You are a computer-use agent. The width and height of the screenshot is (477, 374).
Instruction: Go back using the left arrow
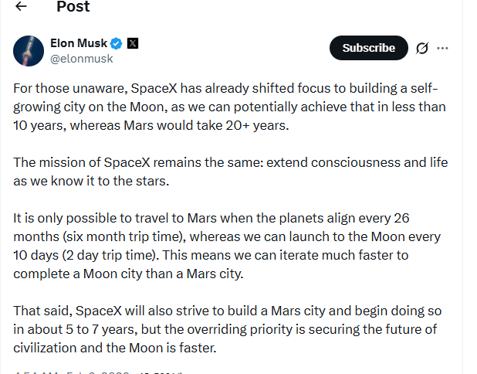(21, 7)
